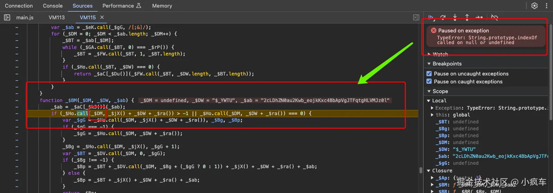
Task: Click 'return _$aC[_$Du()]' statement line
Action: coord(164,74)
